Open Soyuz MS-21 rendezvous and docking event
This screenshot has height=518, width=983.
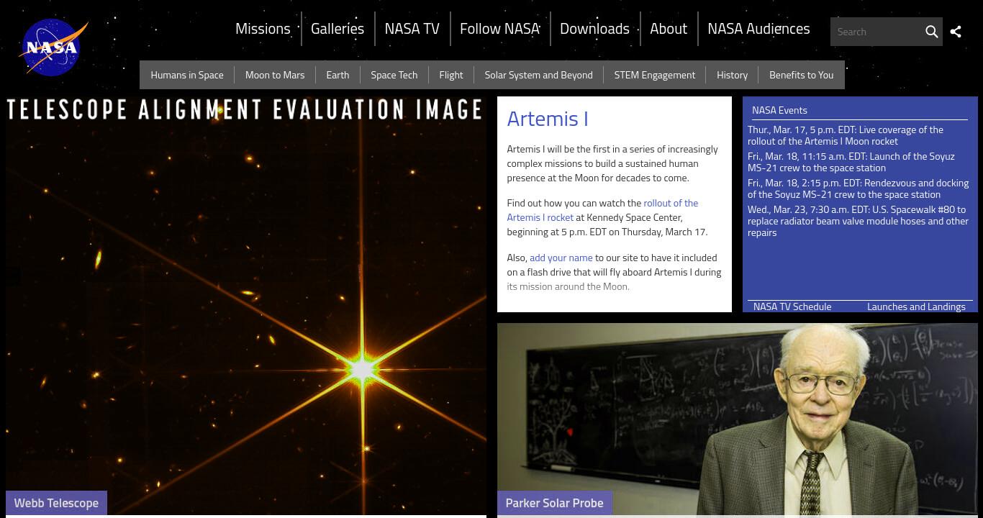point(858,188)
